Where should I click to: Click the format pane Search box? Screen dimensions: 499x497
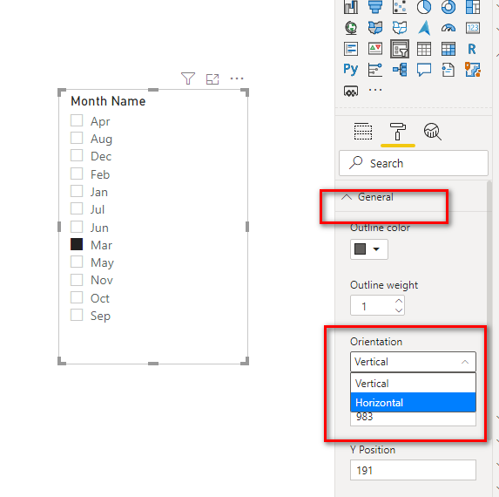point(414,163)
